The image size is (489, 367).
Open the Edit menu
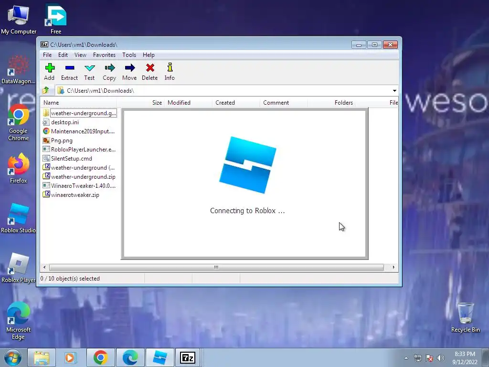(63, 55)
